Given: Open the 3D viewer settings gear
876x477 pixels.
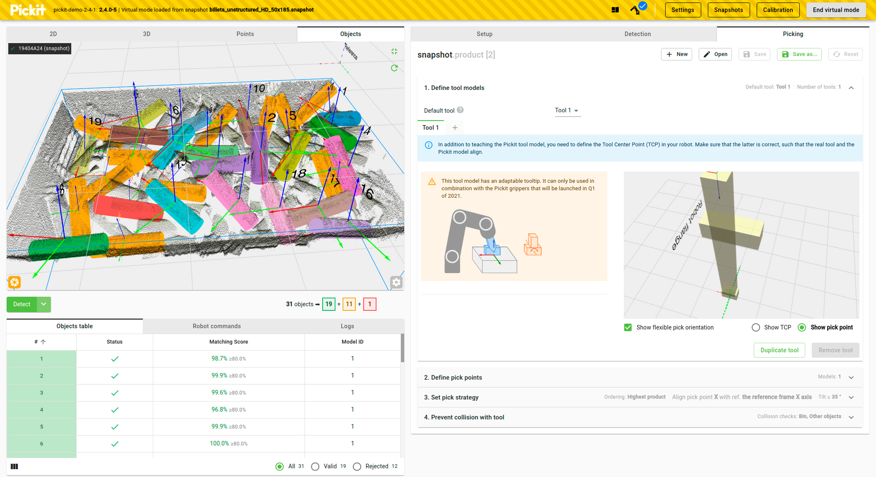Looking at the screenshot, I should (x=396, y=282).
